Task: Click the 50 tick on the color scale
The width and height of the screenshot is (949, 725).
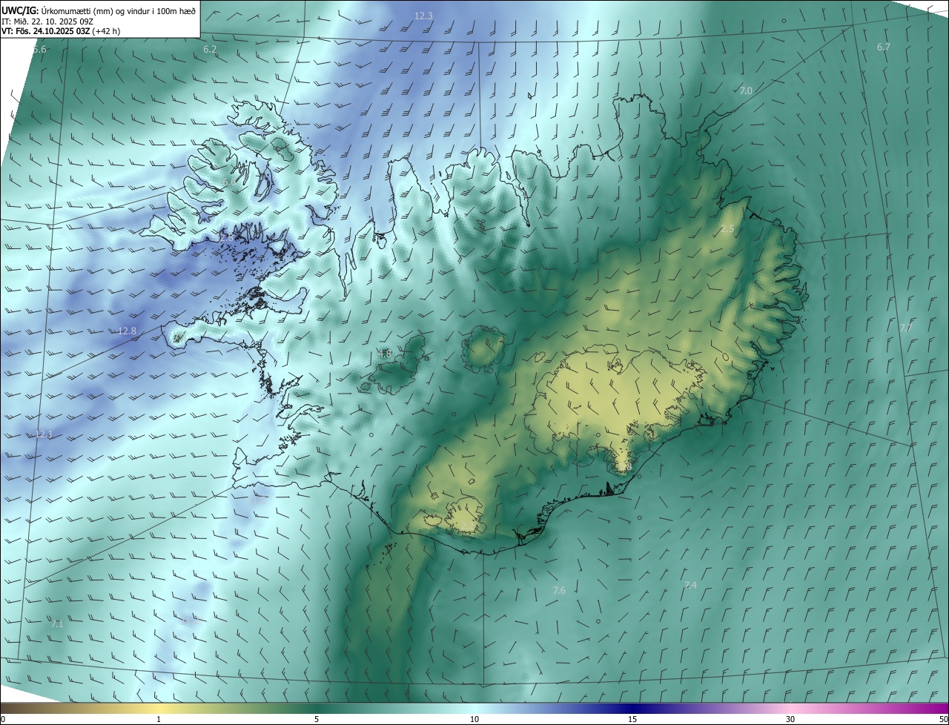Action: pos(942,719)
